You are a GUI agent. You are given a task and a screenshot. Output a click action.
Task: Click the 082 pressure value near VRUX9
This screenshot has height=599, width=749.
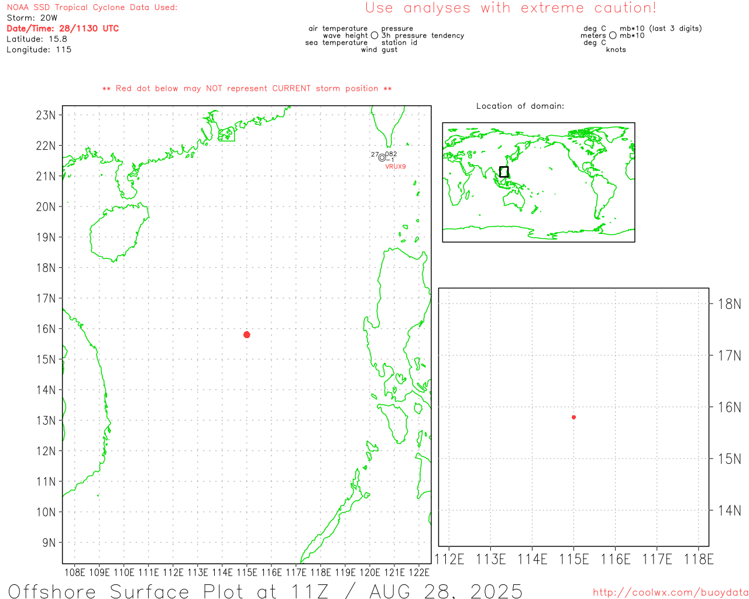(x=391, y=154)
